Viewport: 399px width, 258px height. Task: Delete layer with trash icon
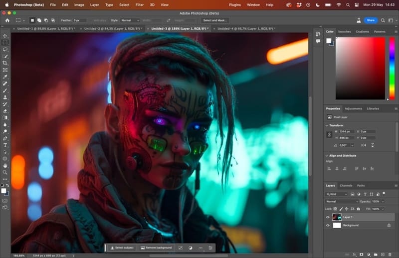[x=390, y=254]
